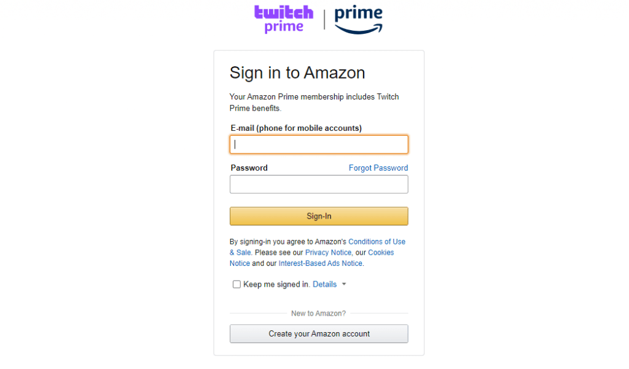Click the New to Amazon? divider text
This screenshot has width=629, height=369.
319,313
